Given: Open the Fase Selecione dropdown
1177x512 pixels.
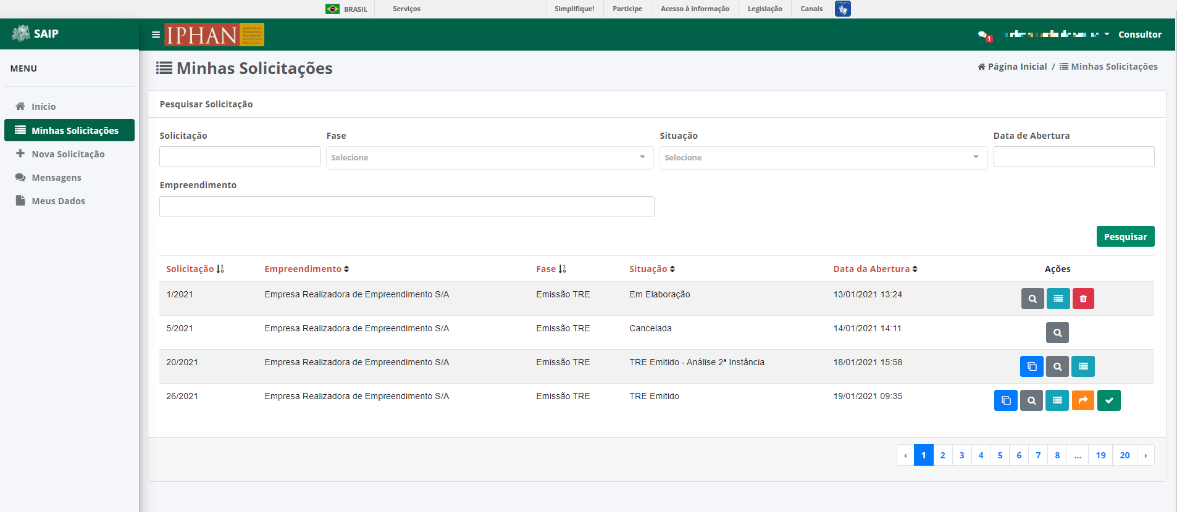Looking at the screenshot, I should 490,157.
